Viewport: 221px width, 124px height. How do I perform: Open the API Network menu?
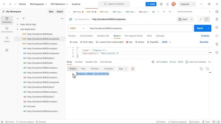coord(59,4)
